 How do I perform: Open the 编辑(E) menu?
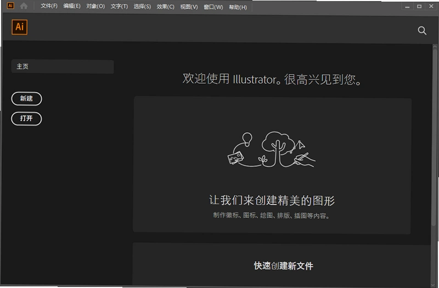pos(72,6)
